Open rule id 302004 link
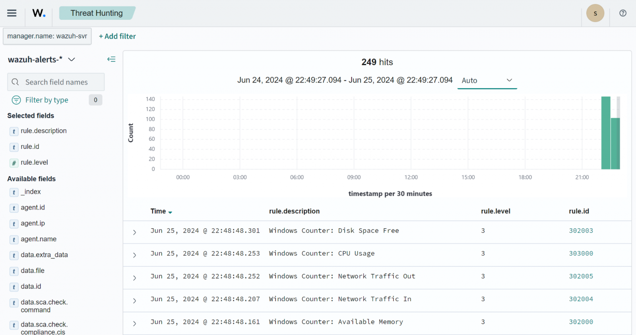Screen dimensions: 636x335 point(581,299)
